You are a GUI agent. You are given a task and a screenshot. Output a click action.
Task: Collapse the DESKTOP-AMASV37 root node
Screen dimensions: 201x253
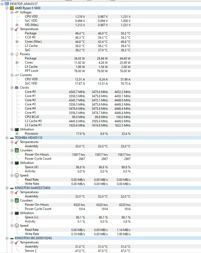click(2, 4)
